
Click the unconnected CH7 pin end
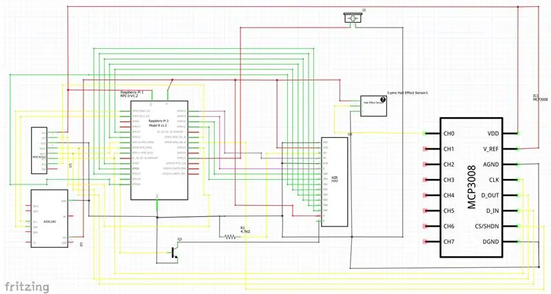(425, 242)
